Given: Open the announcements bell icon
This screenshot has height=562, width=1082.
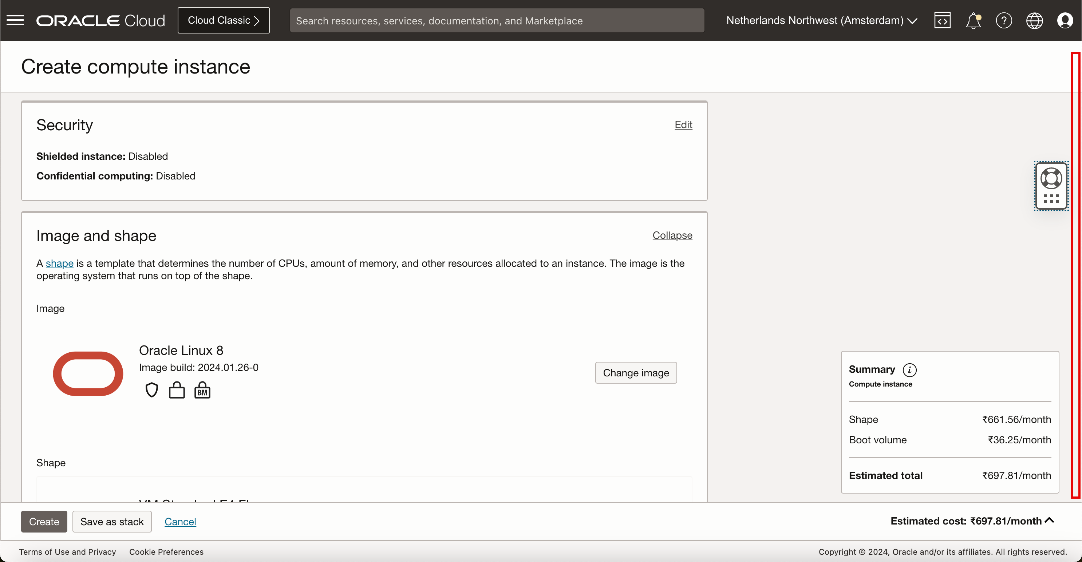Looking at the screenshot, I should point(973,20).
